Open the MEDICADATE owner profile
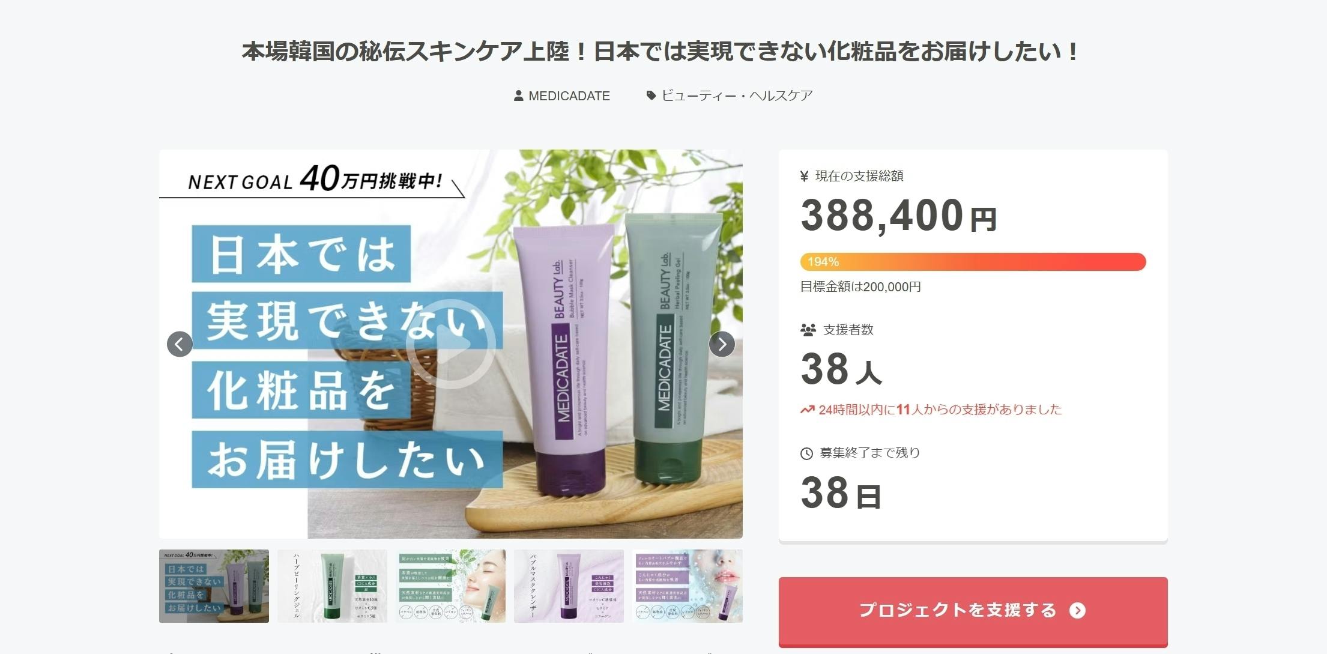This screenshot has width=1327, height=654. (x=569, y=96)
